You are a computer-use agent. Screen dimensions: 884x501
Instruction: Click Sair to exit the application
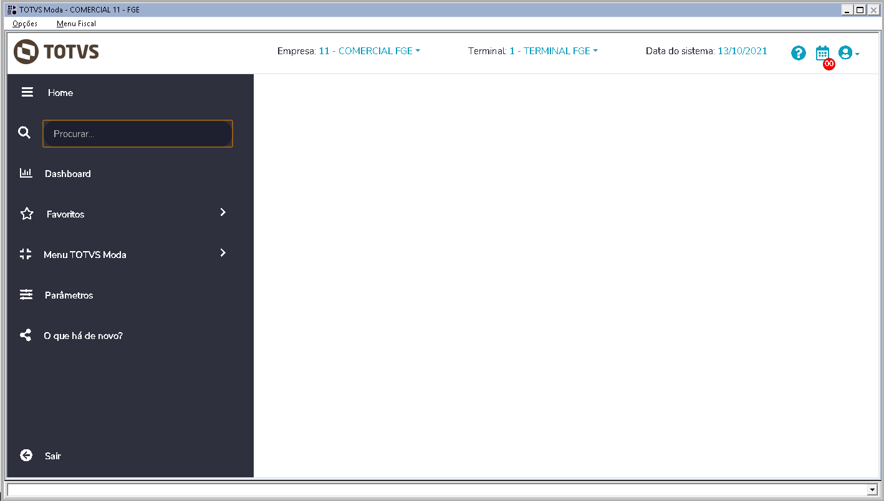point(53,456)
